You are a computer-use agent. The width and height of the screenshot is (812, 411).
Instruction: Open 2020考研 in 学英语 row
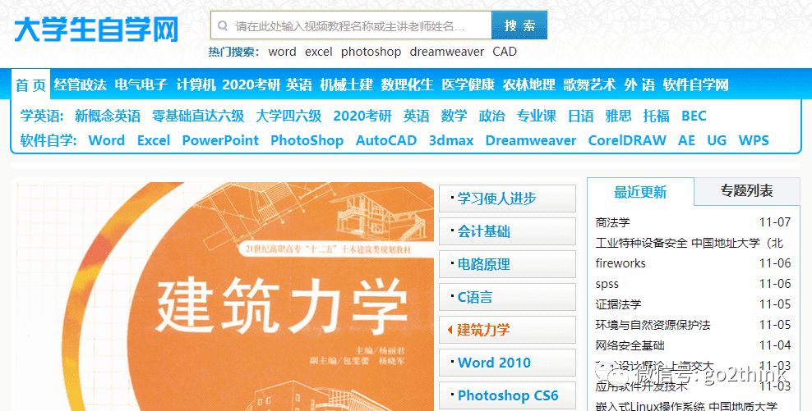tap(362, 116)
